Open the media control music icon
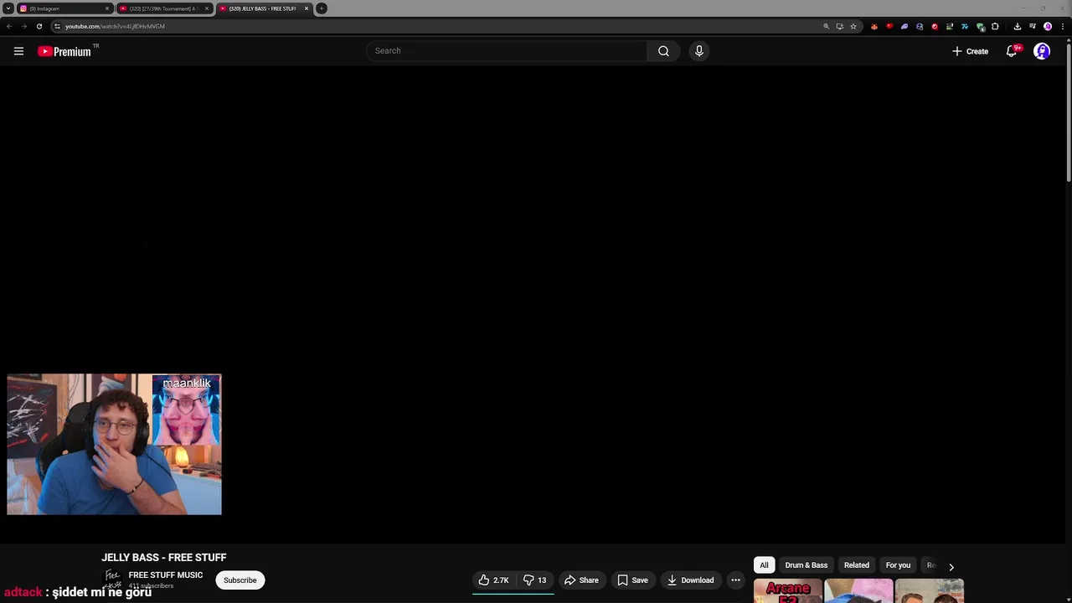 pos(1033,26)
